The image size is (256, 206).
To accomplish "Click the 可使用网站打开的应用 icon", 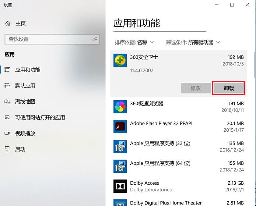I will coord(7,117).
